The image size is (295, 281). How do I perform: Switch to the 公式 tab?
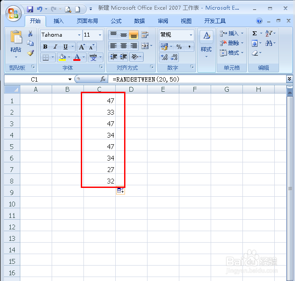(116, 21)
